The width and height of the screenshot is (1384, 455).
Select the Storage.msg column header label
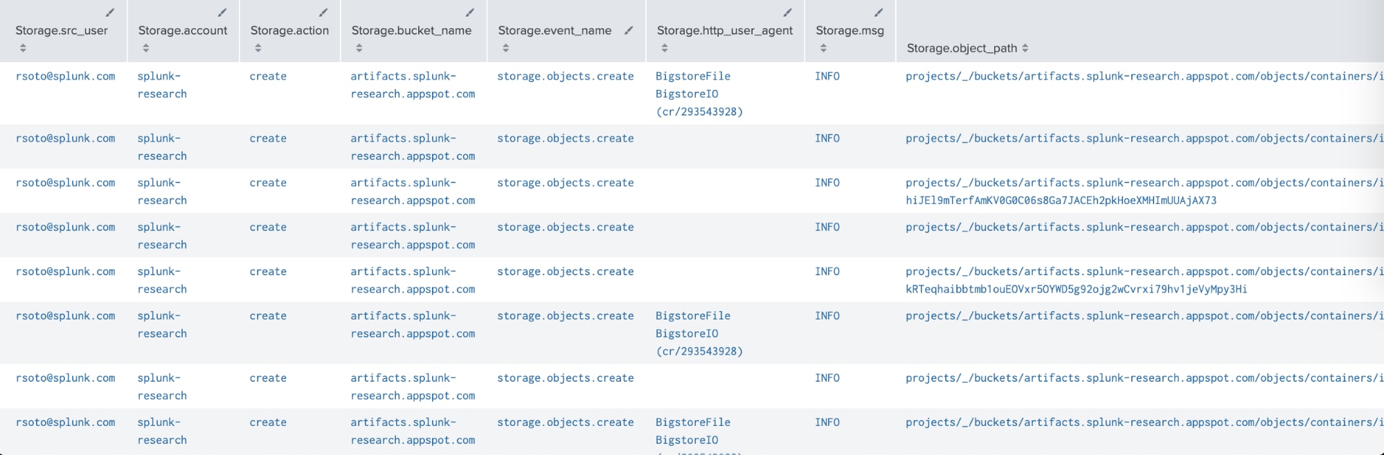tap(850, 30)
